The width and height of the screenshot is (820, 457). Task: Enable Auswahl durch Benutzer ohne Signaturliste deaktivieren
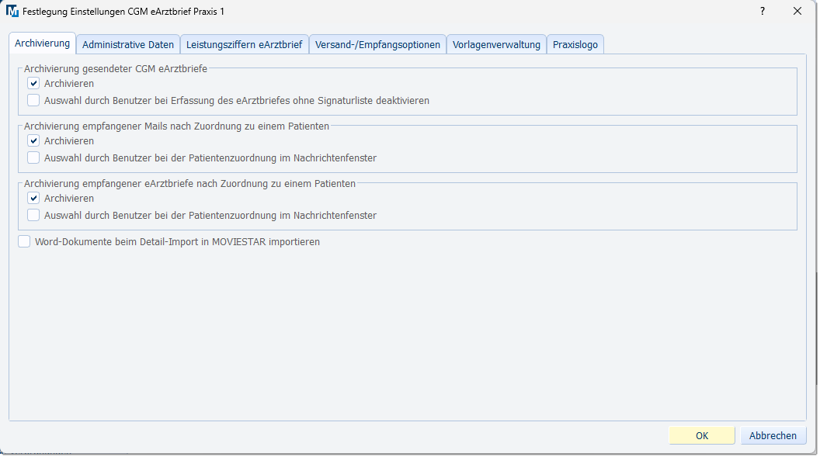coord(33,100)
